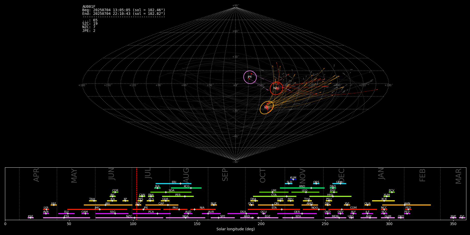Click the AND shower bar in timeline
The width and height of the screenshot is (470, 235).
(302, 188)
